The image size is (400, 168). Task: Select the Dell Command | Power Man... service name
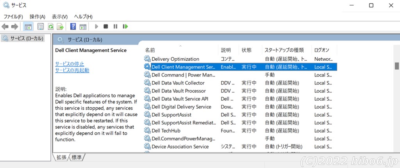184,75
